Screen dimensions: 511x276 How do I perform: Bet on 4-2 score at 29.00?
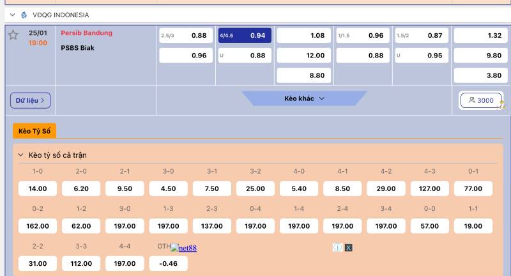pyautogui.click(x=386, y=188)
